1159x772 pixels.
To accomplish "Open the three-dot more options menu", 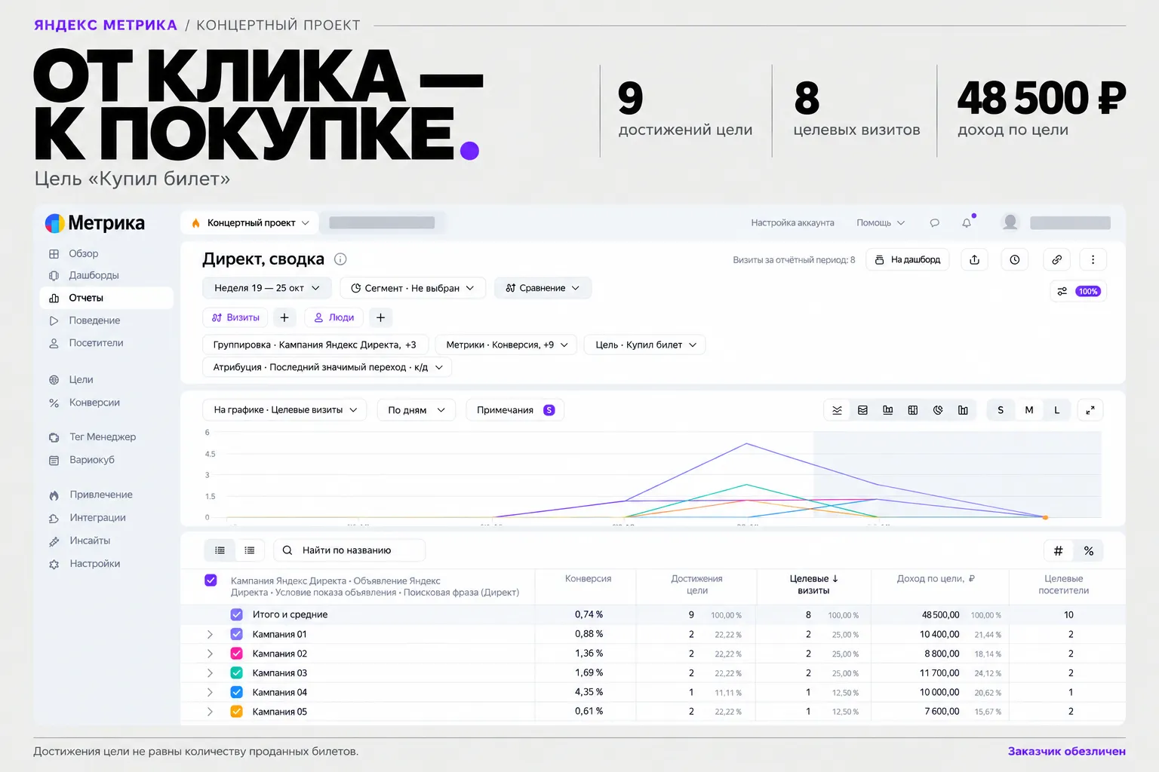I will (1093, 260).
